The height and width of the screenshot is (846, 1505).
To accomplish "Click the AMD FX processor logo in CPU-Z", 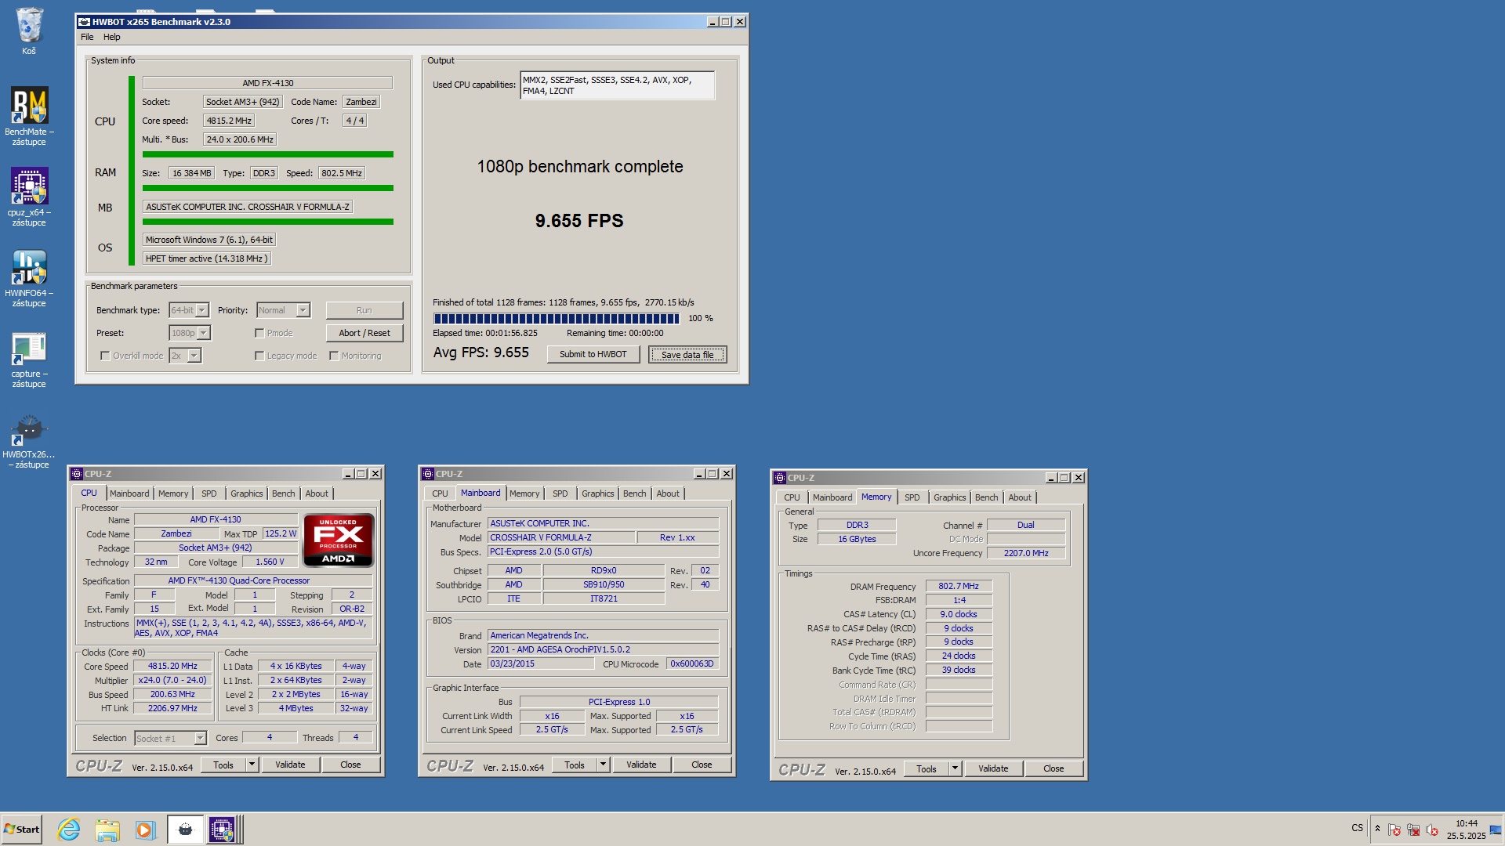I will (339, 540).
